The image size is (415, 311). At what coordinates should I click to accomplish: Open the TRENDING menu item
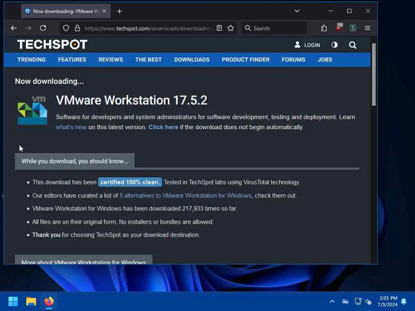32,60
